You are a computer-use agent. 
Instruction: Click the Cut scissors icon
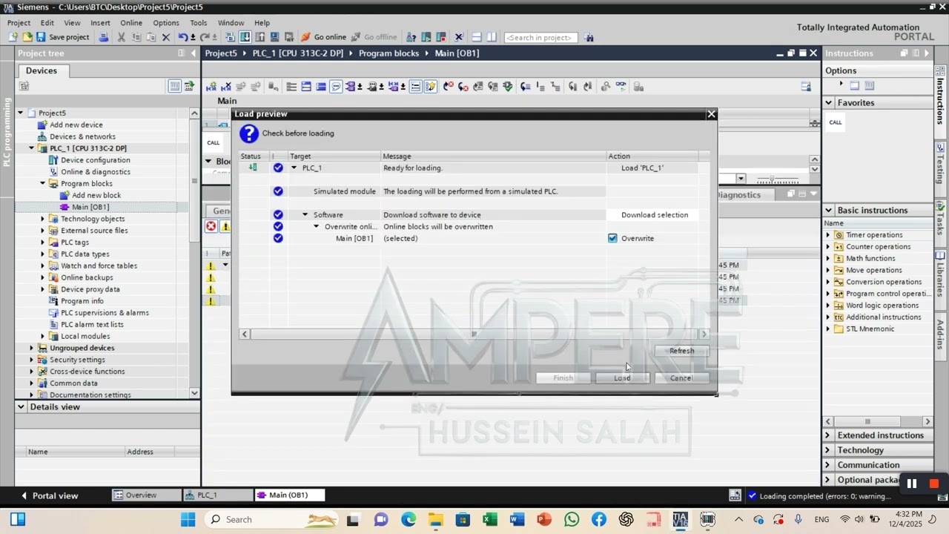click(x=122, y=37)
